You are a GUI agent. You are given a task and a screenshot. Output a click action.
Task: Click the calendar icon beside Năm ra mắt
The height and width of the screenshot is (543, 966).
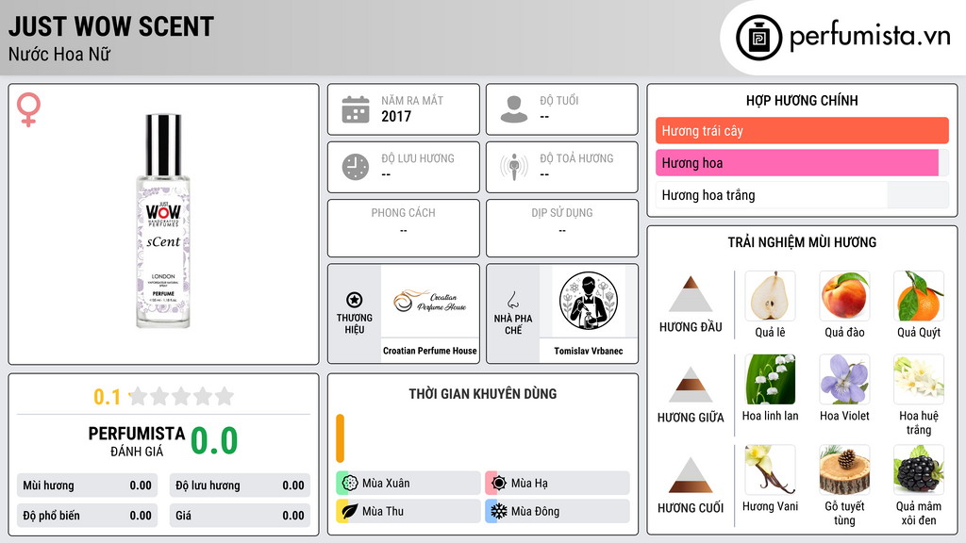(x=356, y=109)
